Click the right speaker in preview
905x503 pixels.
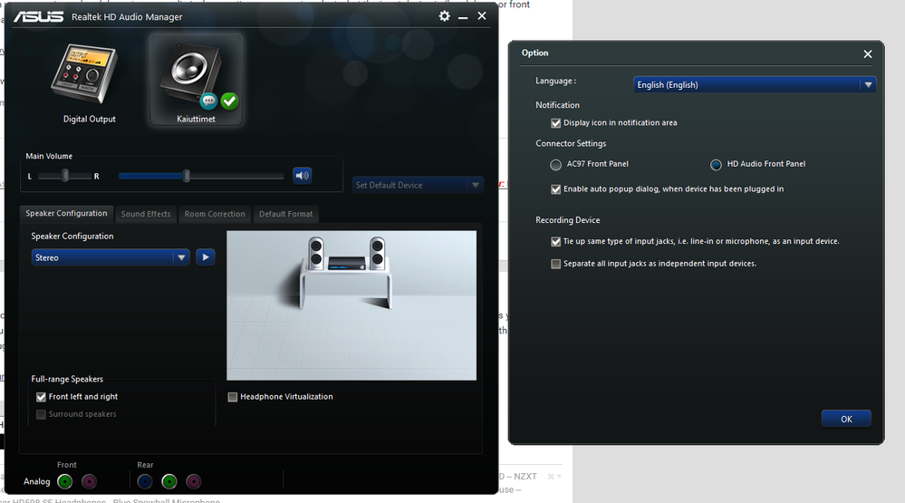click(377, 254)
